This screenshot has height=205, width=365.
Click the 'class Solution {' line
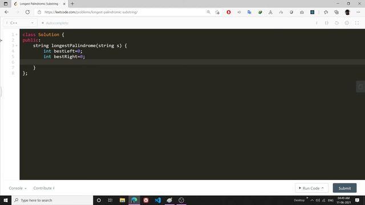(x=43, y=35)
